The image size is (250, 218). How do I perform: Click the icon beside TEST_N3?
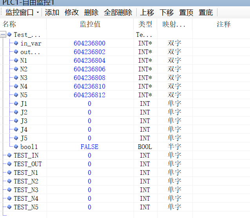coord(9,190)
